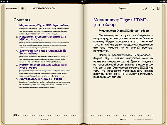The width and height of the screenshot is (167, 125).
Task: Bookmark this page with the ribbon icon
Action: (158, 9)
